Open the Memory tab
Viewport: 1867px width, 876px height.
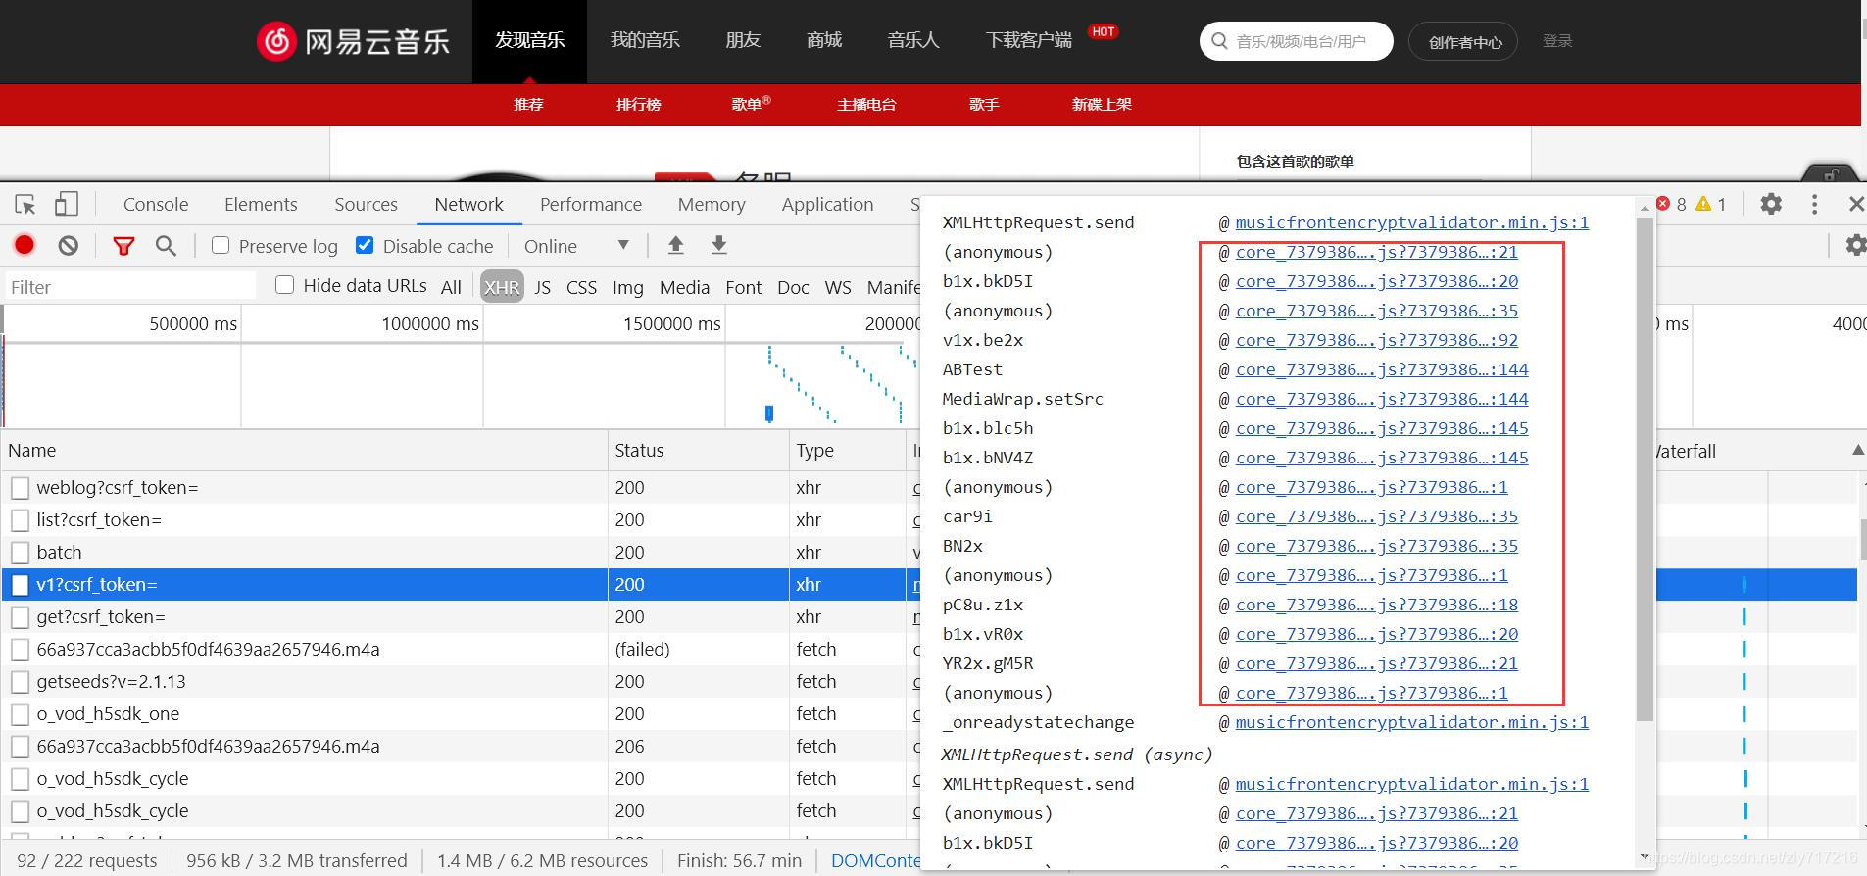pyautogui.click(x=712, y=204)
